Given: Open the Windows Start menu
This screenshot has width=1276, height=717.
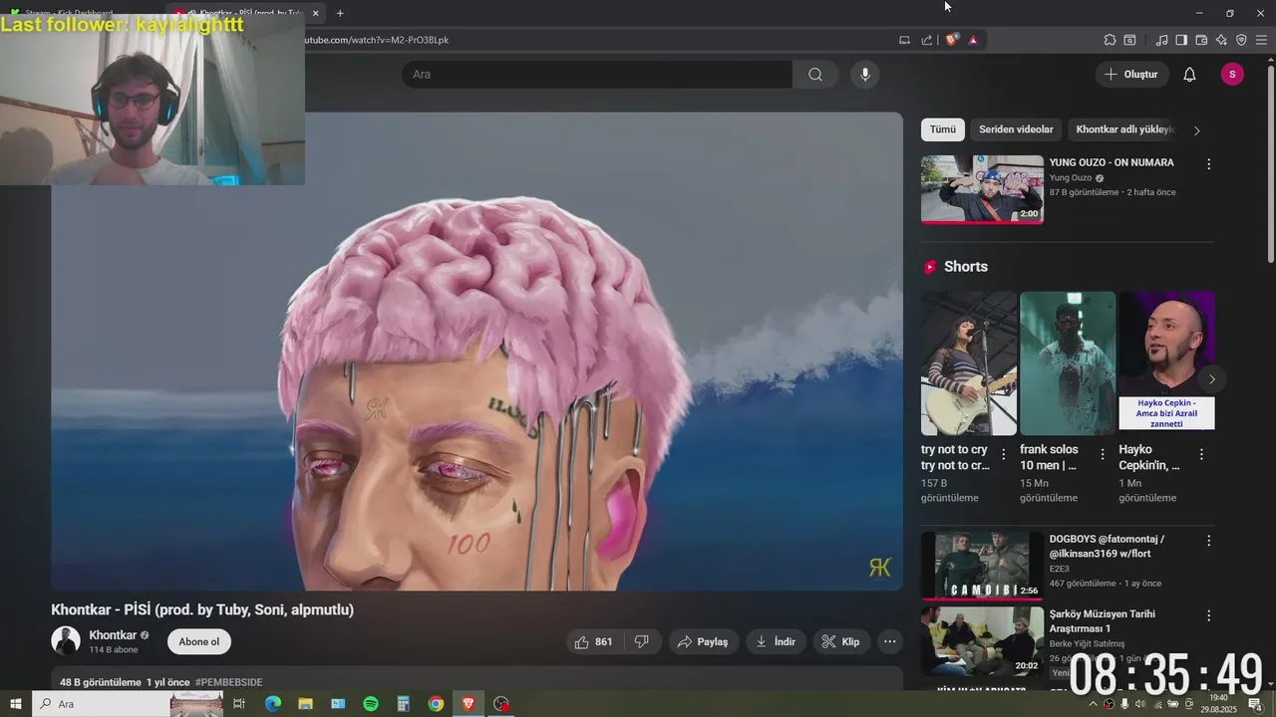Looking at the screenshot, I should (16, 704).
